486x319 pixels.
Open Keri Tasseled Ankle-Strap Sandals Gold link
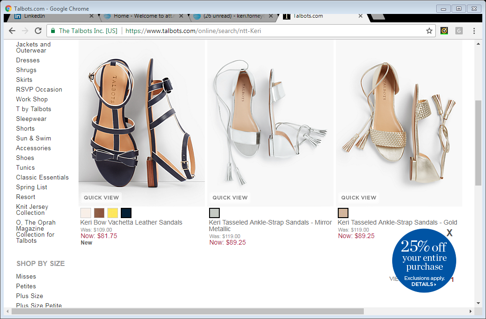pyautogui.click(x=397, y=222)
